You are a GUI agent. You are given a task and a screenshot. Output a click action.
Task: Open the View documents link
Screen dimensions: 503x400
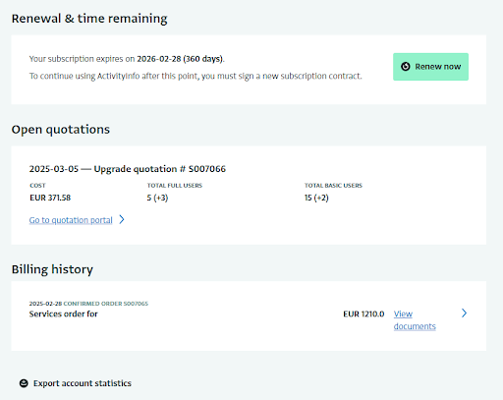415,320
